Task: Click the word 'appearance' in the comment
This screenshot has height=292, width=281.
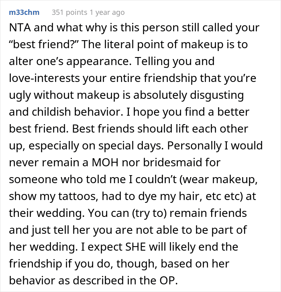Action: coord(99,62)
